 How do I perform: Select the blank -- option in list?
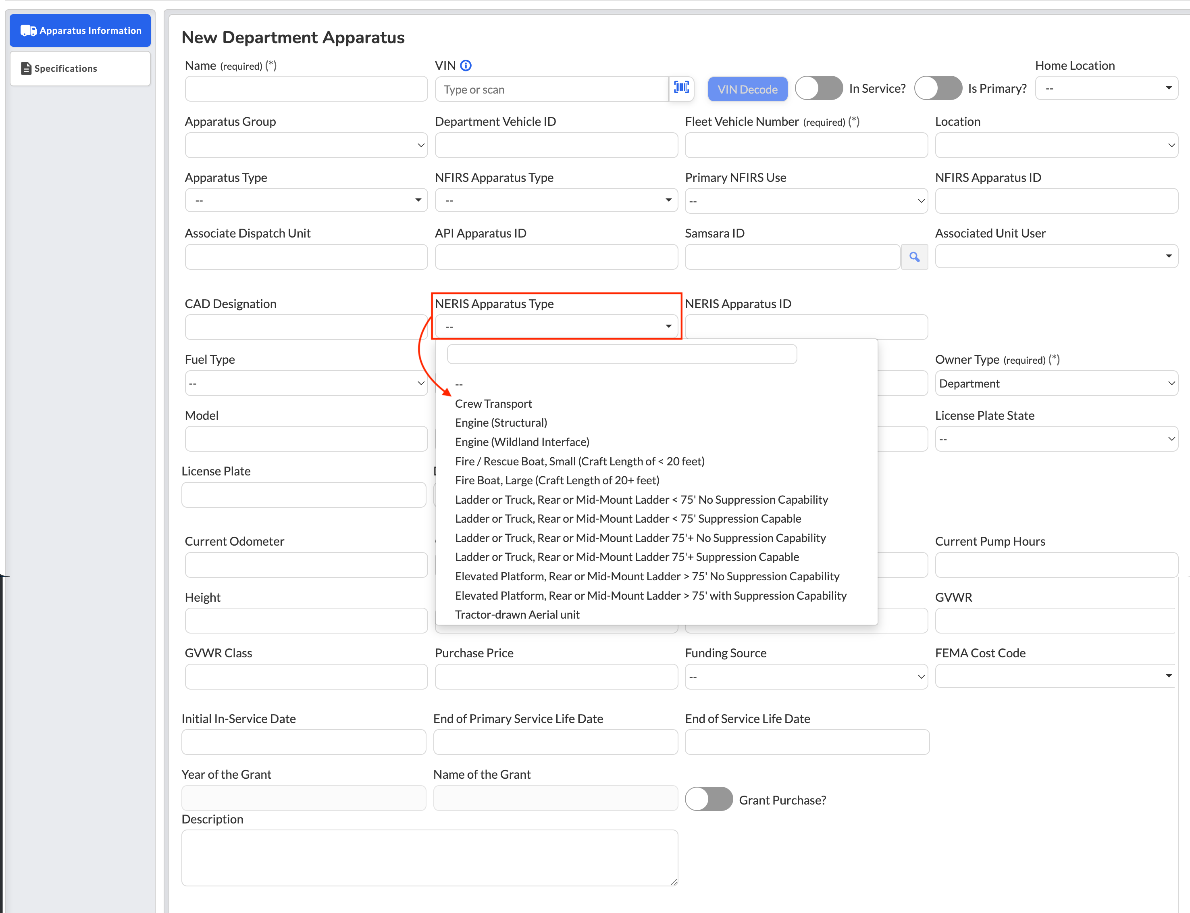pyautogui.click(x=656, y=384)
